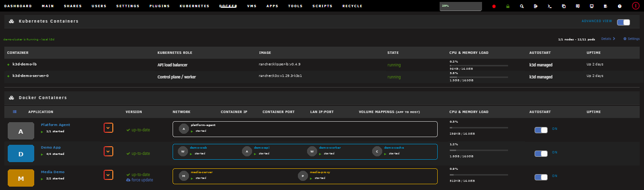
Task: Open the Main menu
Action: (48, 6)
